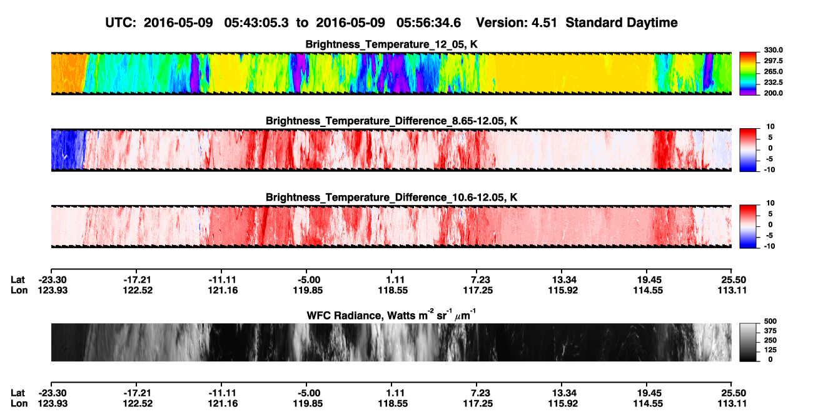Viewport: 813px width, 417px height.
Task: Click the red-blue color bar of the 10.6-12.05 panel
Action: pyautogui.click(x=747, y=225)
